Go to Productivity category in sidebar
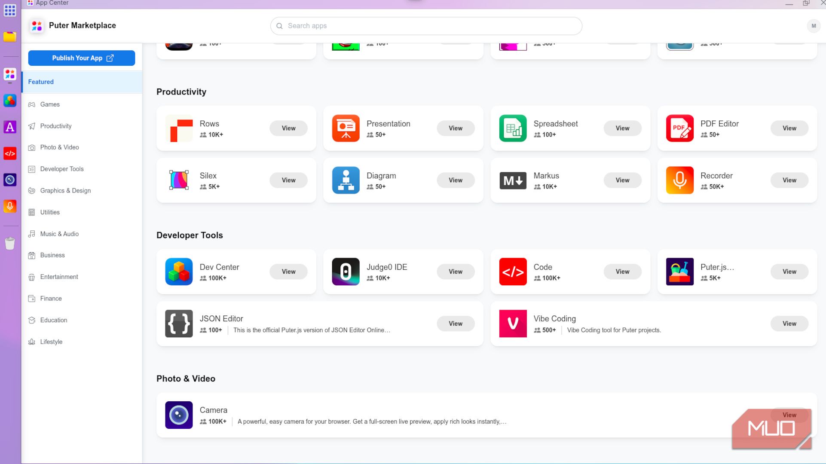 (x=82, y=126)
